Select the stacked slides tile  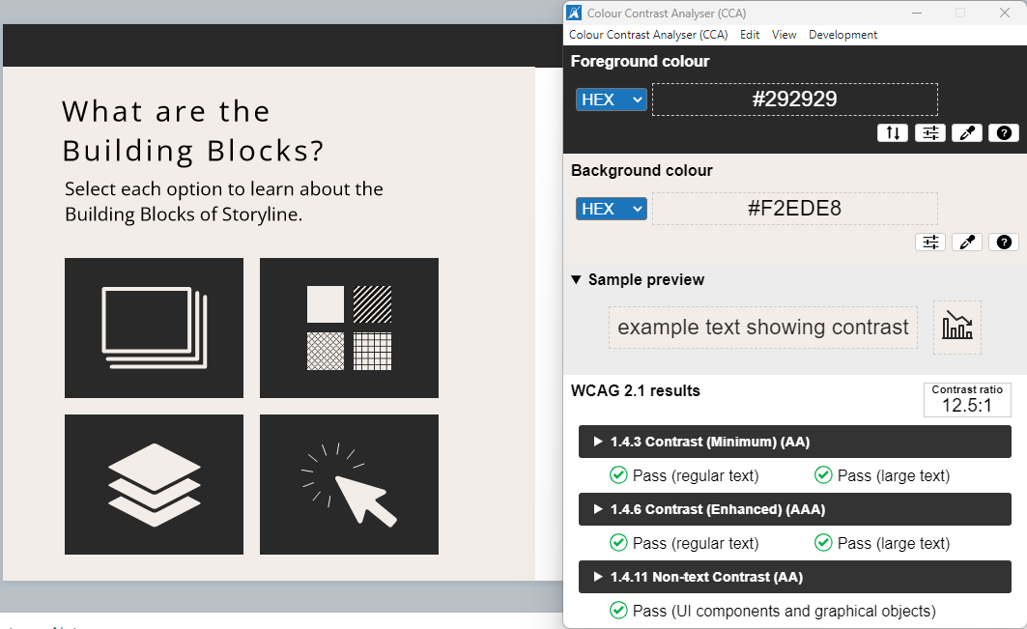[x=154, y=328]
